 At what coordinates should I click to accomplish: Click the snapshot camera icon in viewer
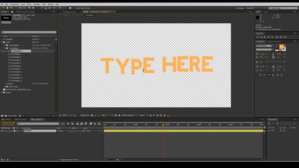tap(92, 115)
